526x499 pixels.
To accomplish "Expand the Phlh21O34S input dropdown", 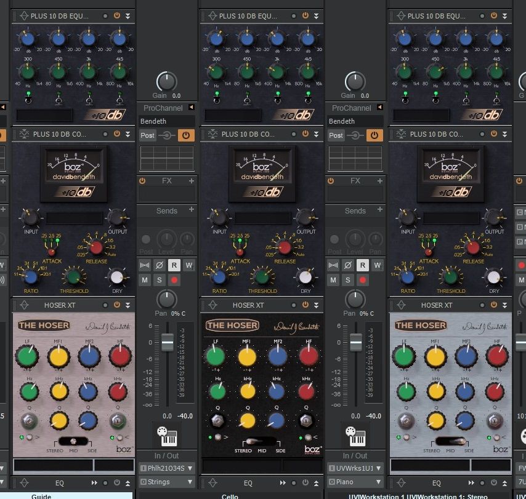I will pos(167,468).
